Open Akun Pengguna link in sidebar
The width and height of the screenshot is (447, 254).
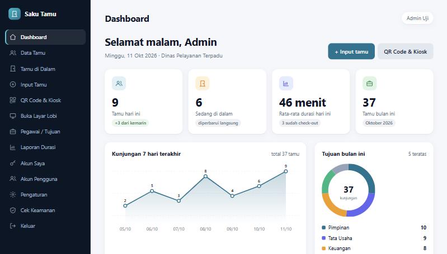tap(46, 179)
